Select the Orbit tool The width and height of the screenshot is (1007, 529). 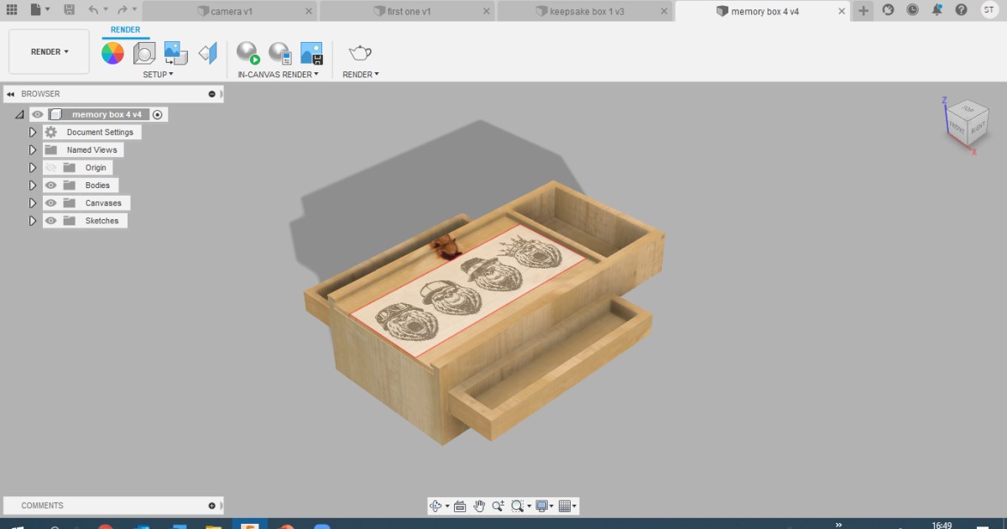pyautogui.click(x=436, y=505)
